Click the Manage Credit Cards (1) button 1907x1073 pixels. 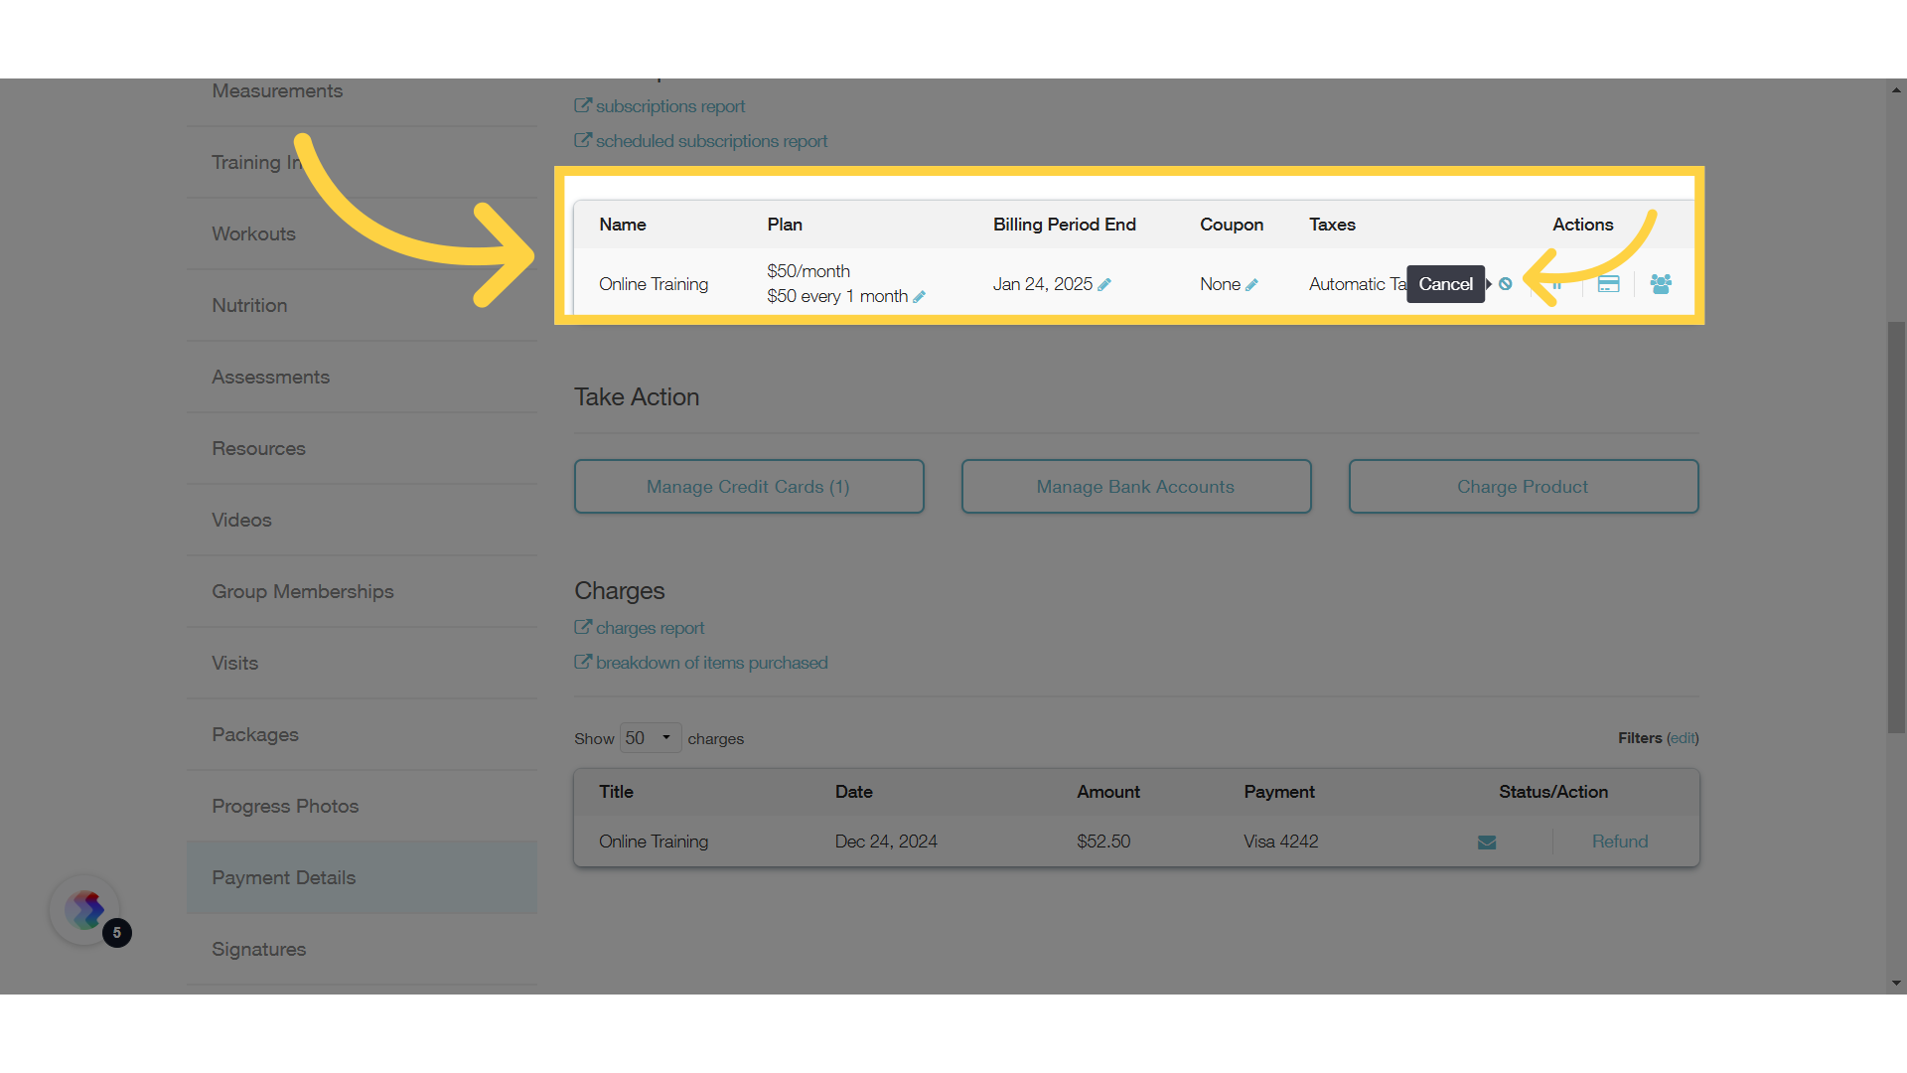pyautogui.click(x=749, y=487)
